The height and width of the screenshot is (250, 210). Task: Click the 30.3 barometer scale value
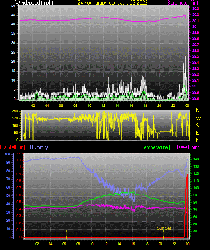196,9
